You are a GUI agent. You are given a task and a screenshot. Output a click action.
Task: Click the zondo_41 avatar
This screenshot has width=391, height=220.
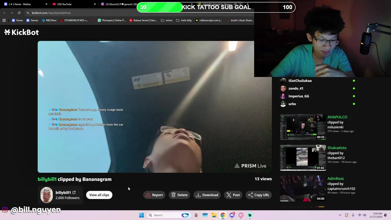283,88
